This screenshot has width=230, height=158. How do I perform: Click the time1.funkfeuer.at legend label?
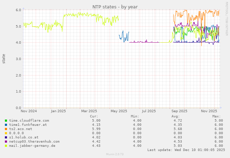[x=28, y=125]
